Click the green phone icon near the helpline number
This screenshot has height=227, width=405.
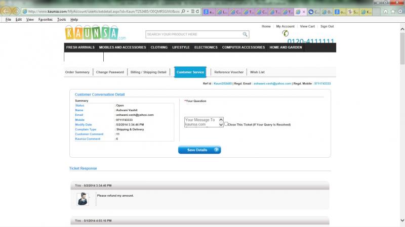click(x=285, y=33)
